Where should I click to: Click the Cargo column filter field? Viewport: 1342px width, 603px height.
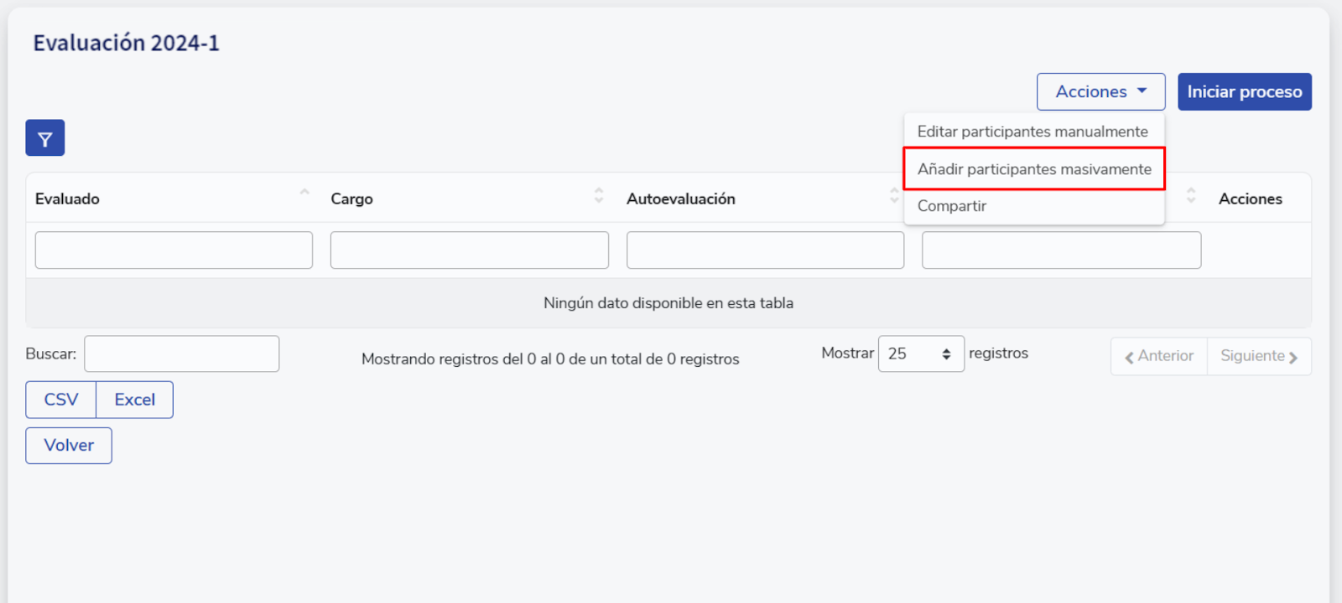pyautogui.click(x=469, y=250)
